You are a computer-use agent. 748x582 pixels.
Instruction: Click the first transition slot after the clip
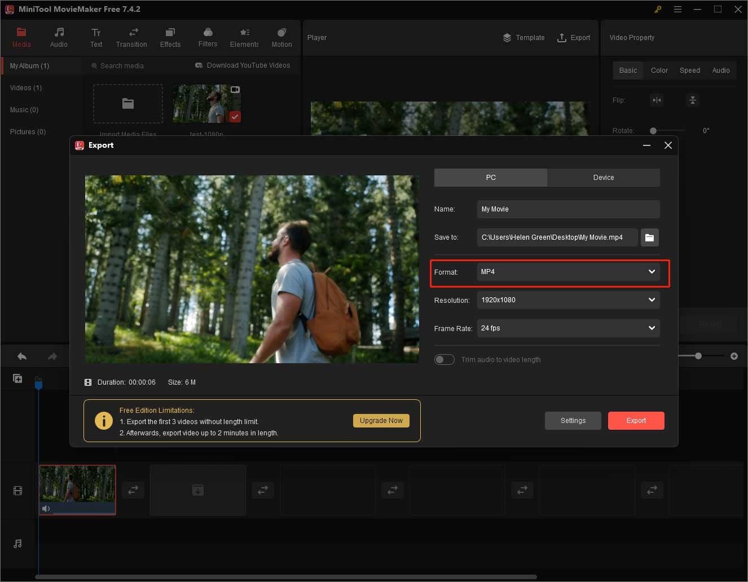[x=133, y=491]
